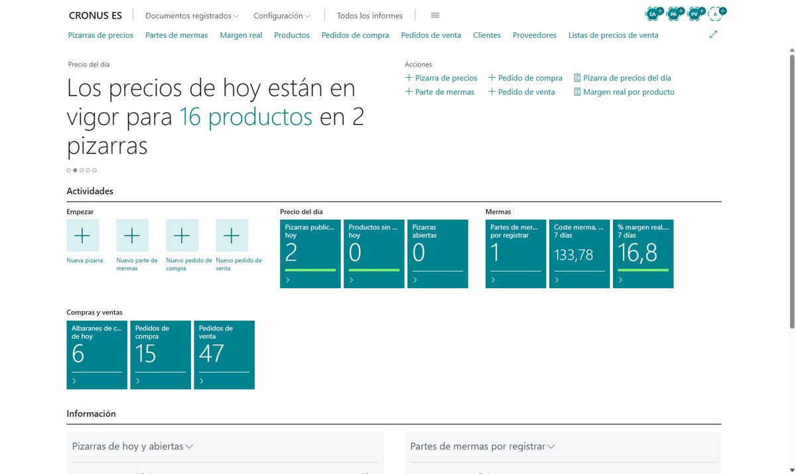
Task: Click the 16 productos headline link
Action: [246, 117]
